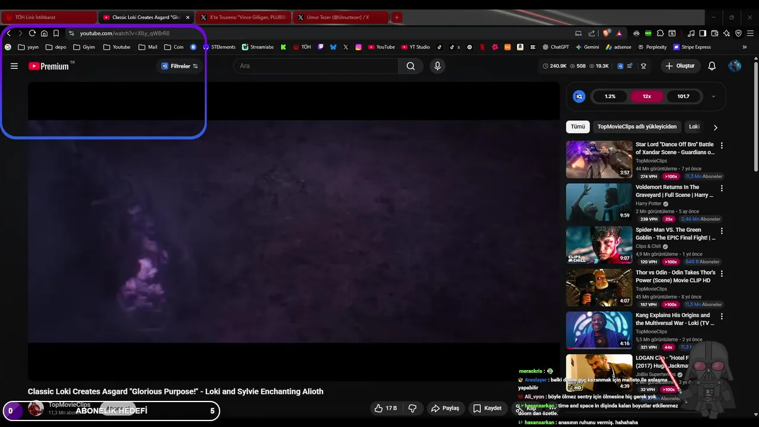759x427 pixels.
Task: Open the Leo AI sparkle icon
Action: 726,33
